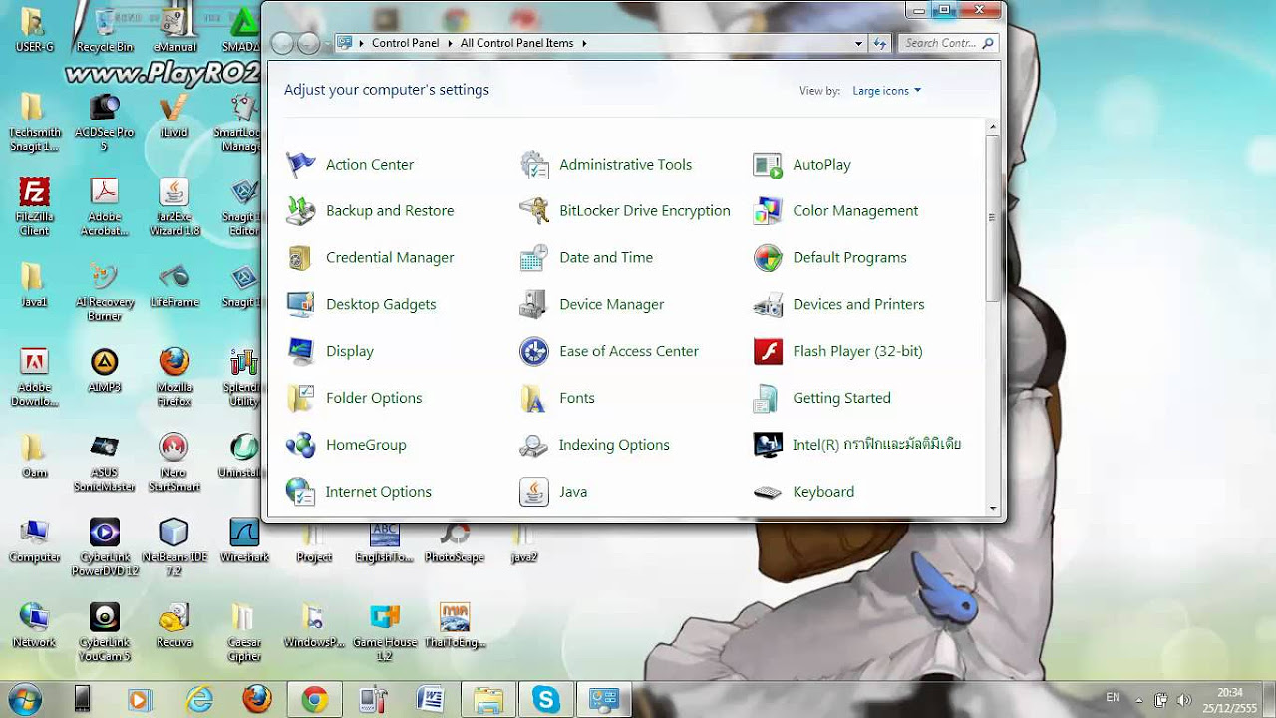Expand the arrow after Control Panel breadcrumb
The height and width of the screenshot is (718, 1276).
point(451,44)
